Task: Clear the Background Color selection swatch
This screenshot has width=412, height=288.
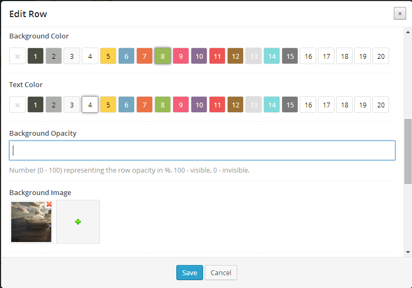Action: (17, 56)
